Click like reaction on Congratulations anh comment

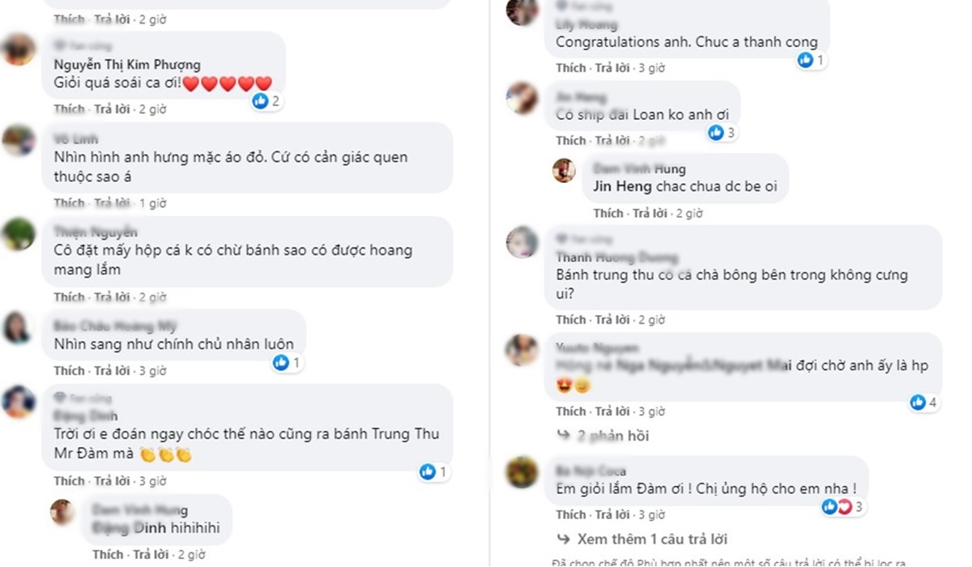tap(805, 60)
